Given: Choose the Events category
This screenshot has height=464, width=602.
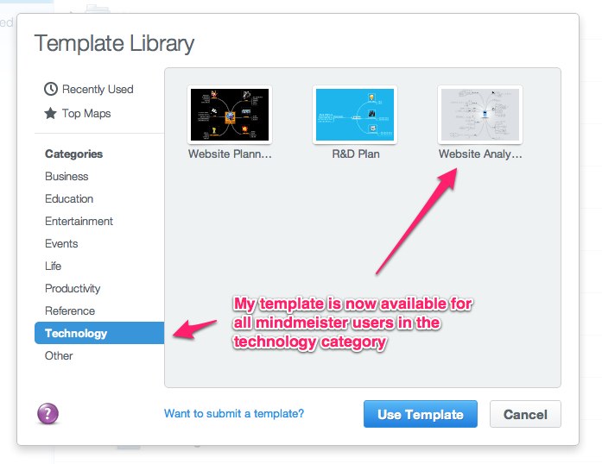Looking at the screenshot, I should [x=61, y=243].
